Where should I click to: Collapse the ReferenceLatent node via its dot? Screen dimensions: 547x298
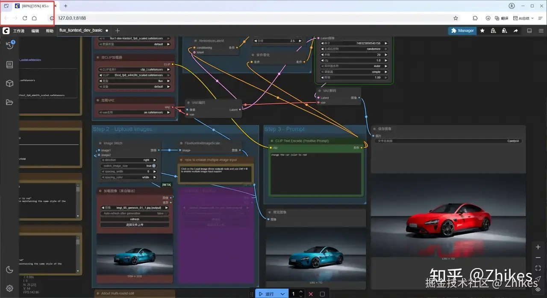pyautogui.click(x=195, y=41)
